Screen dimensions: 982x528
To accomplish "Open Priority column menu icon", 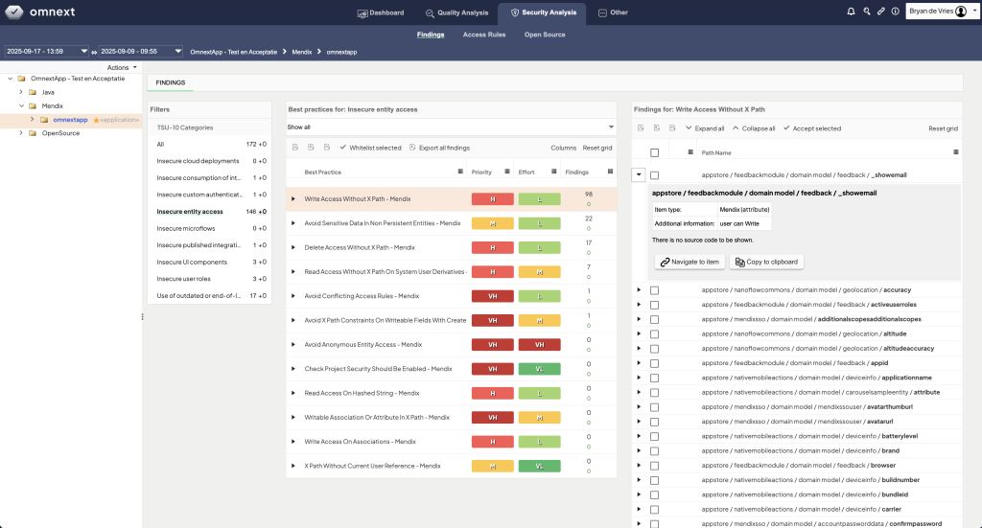I will coord(507,172).
